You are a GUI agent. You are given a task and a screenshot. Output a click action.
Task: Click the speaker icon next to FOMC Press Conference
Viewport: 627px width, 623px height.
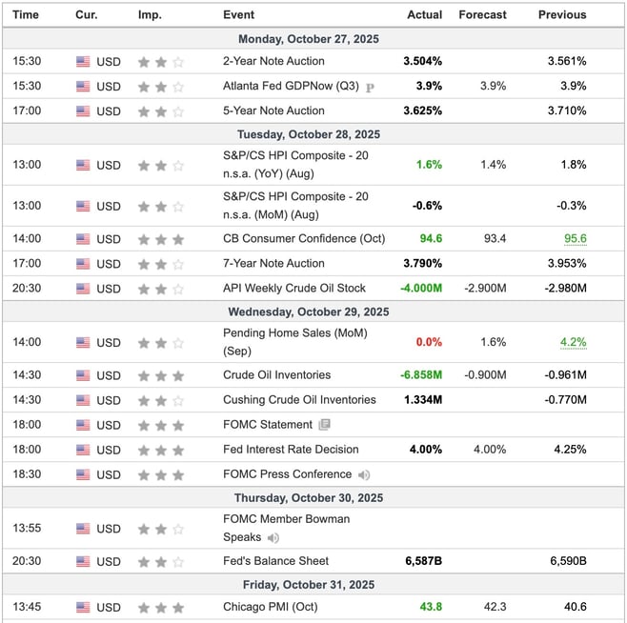364,474
